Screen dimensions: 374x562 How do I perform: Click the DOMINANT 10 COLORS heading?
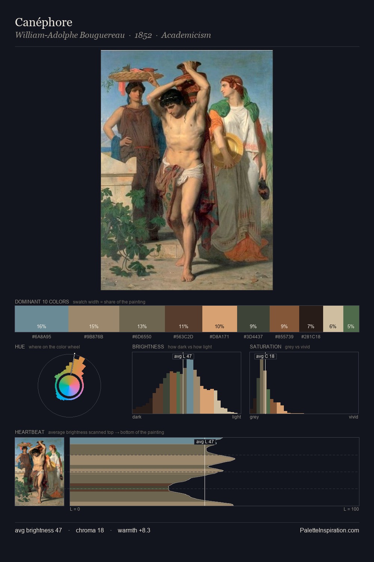click(42, 302)
